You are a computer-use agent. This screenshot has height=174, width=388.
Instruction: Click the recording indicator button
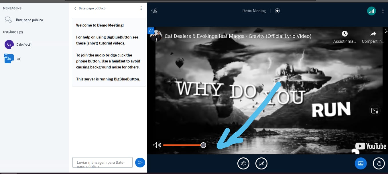(x=277, y=11)
